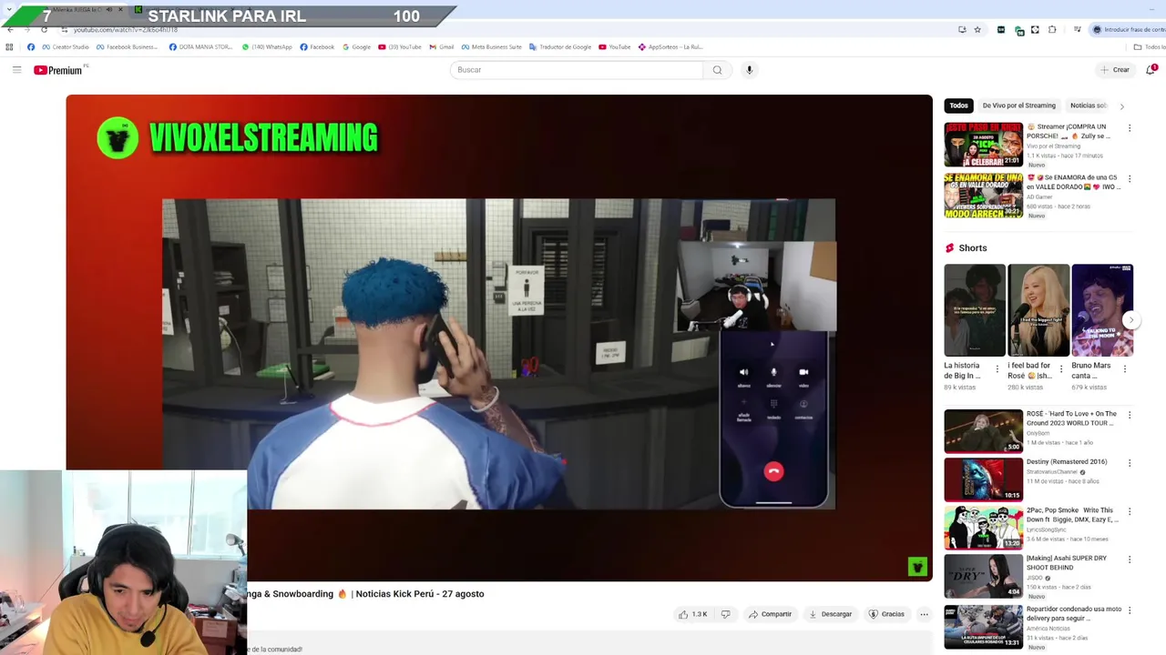This screenshot has width=1166, height=655.
Task: Open Se ENAMORA de una G5 thumbnail
Action: tap(983, 196)
